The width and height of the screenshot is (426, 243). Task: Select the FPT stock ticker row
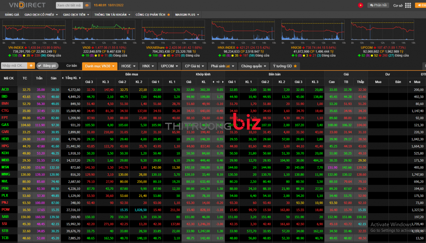point(5,118)
